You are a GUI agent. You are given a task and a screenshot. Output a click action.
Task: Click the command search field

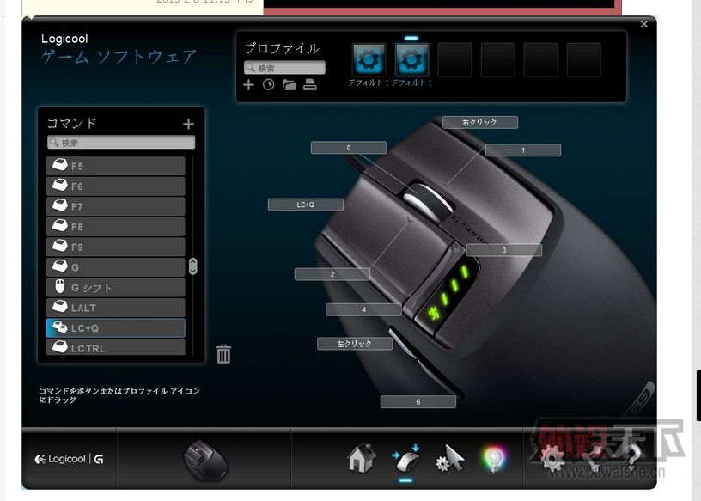tap(121, 143)
